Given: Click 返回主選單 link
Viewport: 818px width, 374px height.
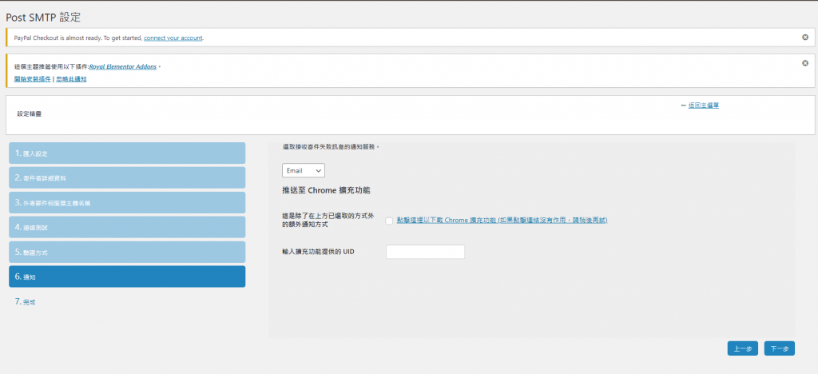Looking at the screenshot, I should pos(704,105).
